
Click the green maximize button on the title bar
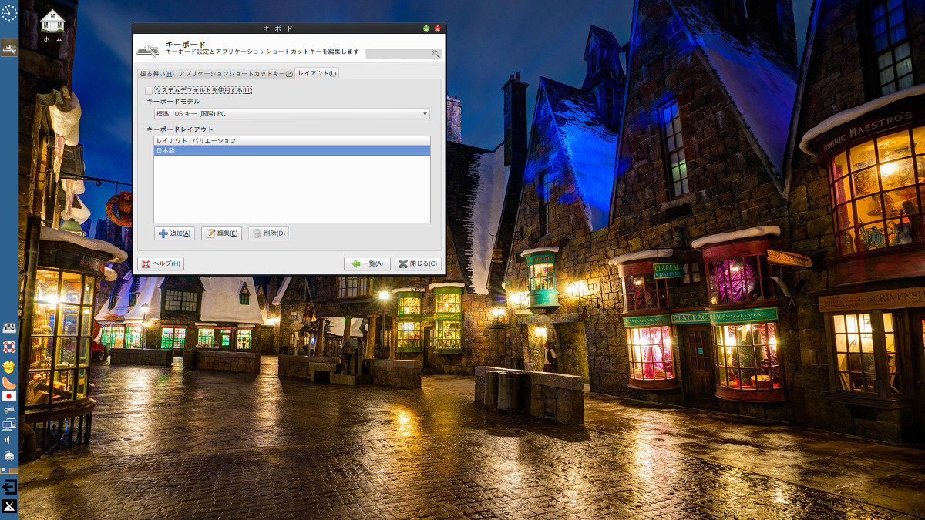coord(426,29)
